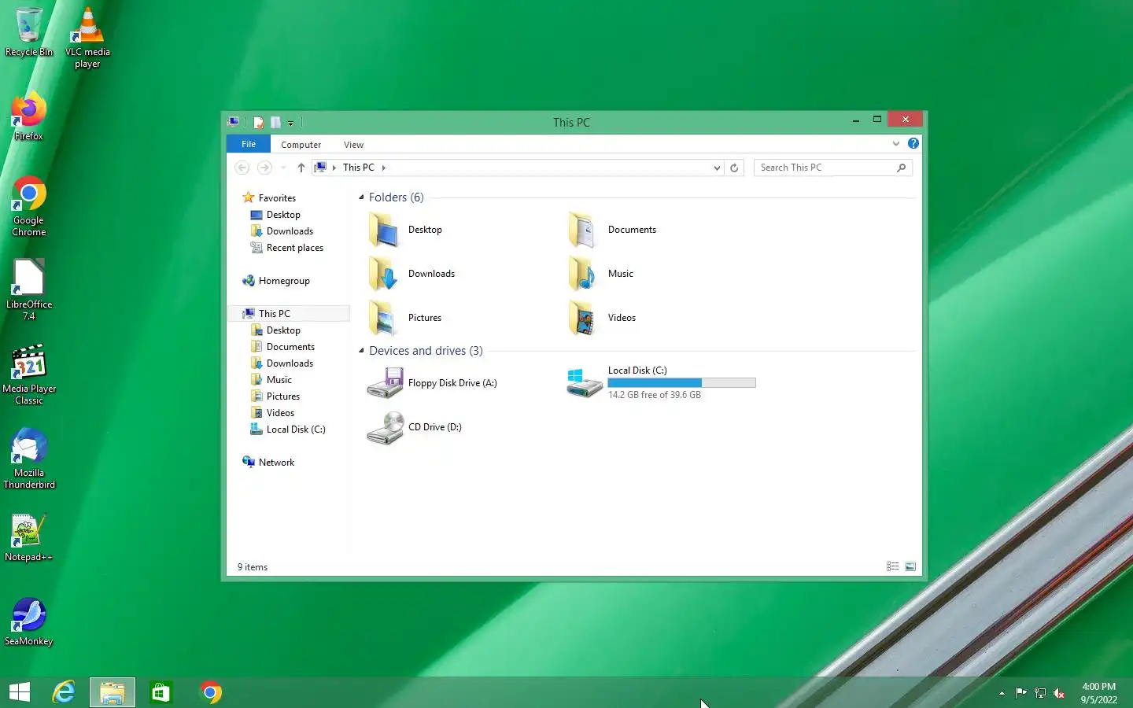1133x708 pixels.
Task: Click the chevron after This PC in address bar
Action: [x=384, y=168]
